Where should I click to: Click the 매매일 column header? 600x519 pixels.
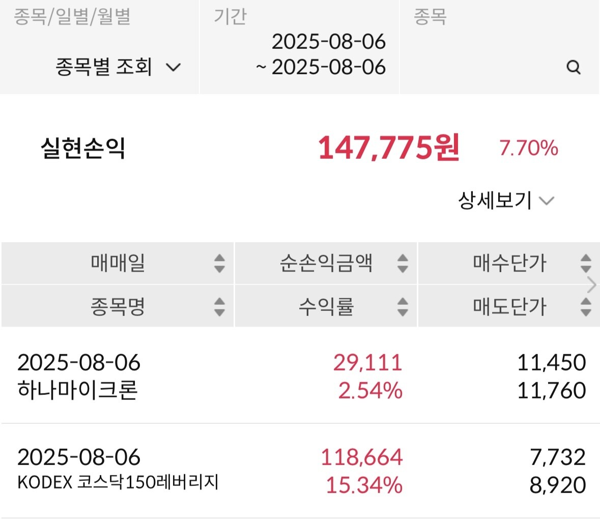coord(118,263)
